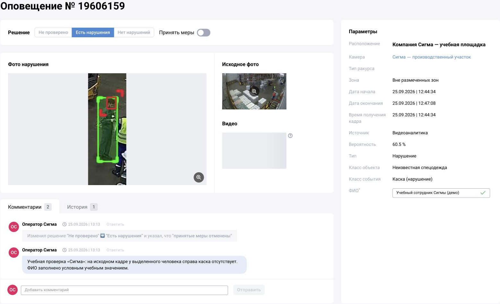Click the green checkmark in the ФИО field
This screenshot has height=304, width=500.
click(483, 193)
